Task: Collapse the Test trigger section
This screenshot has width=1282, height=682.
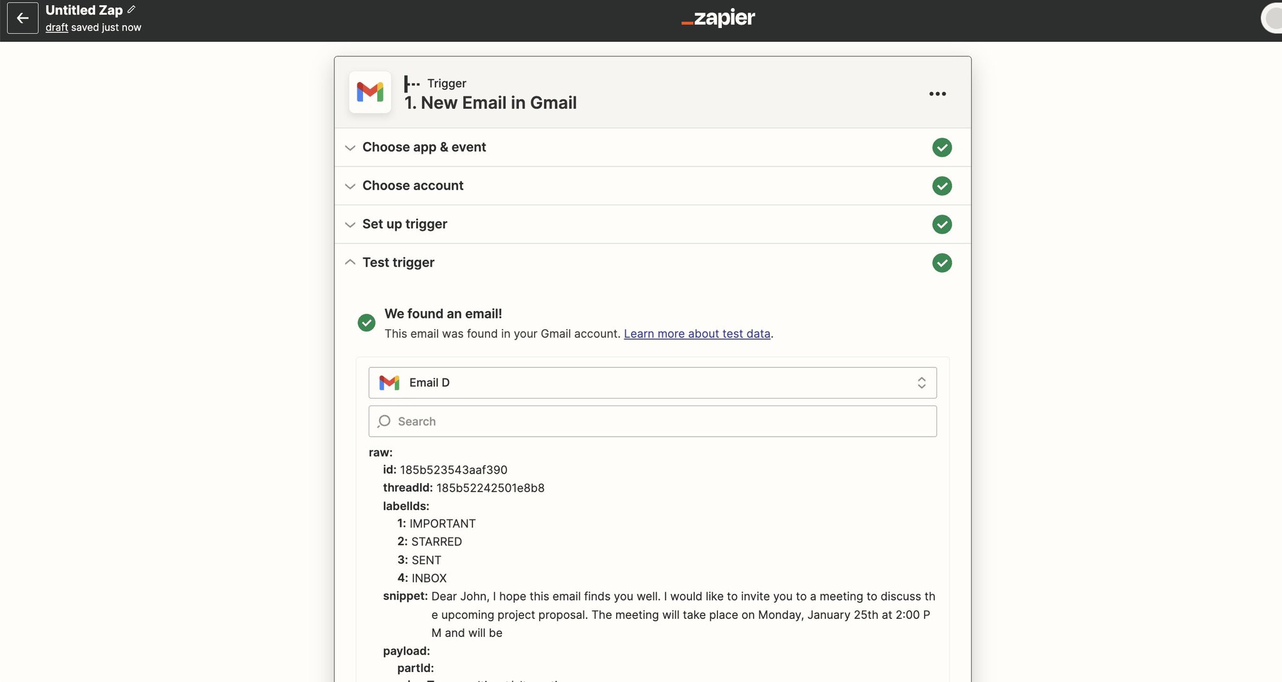Action: (x=398, y=263)
